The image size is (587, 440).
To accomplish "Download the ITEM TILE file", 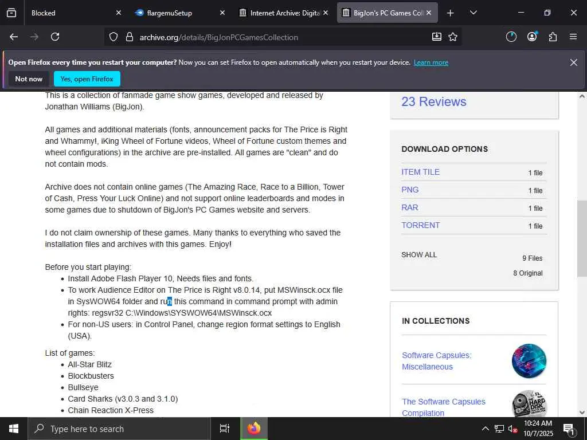I will coord(420,172).
